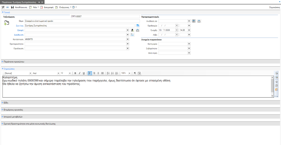281x145 pixels.
Task: Open the 100% zoom dropdown
Action: click(x=129, y=73)
